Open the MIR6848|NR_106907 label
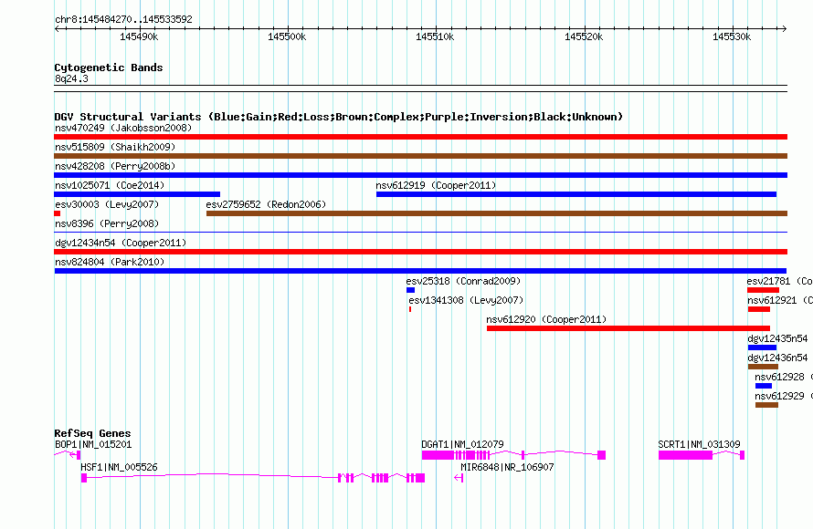Image resolution: width=813 pixels, height=529 pixels. [507, 467]
